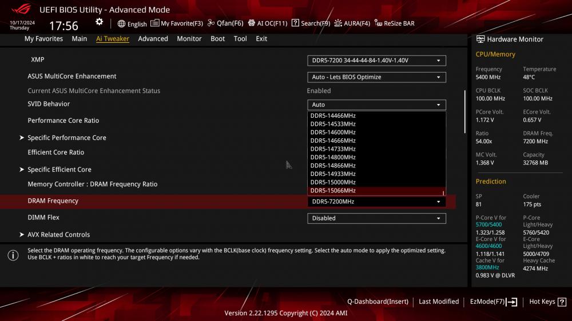This screenshot has height=321, width=572.
Task: Switch to Monitor tab
Action: click(189, 39)
